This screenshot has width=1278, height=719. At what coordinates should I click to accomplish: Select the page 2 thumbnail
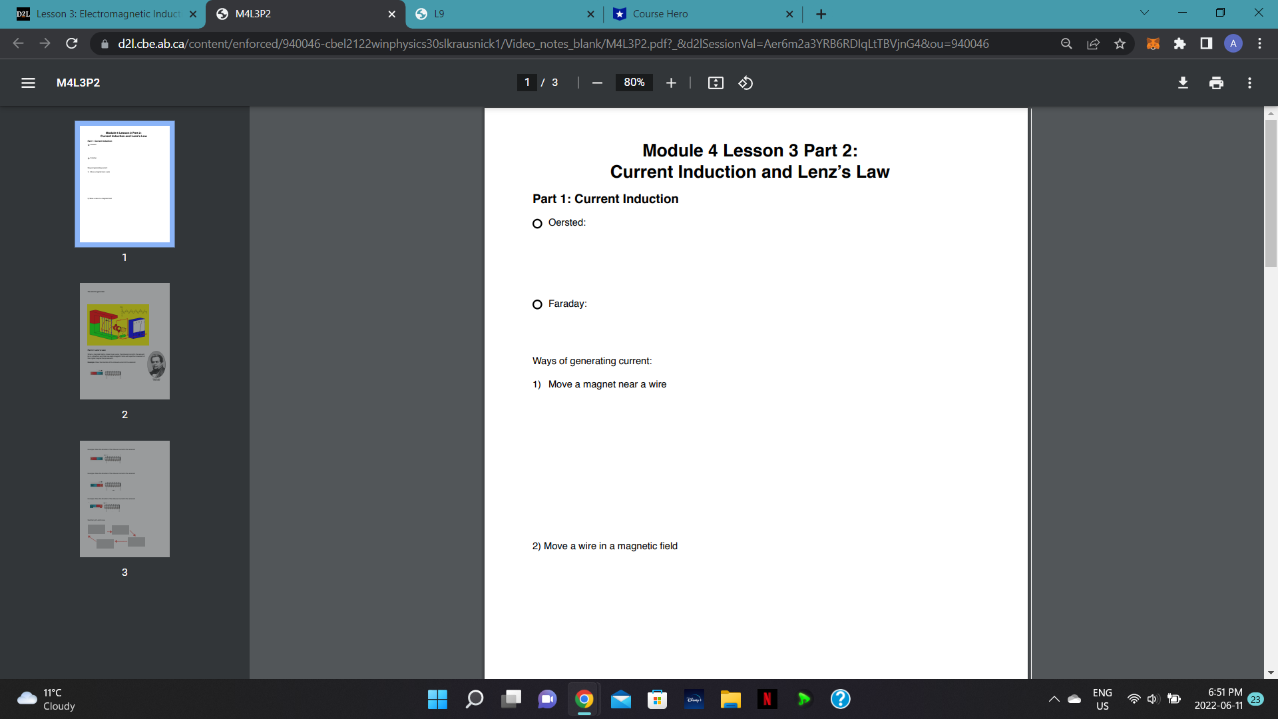(124, 341)
